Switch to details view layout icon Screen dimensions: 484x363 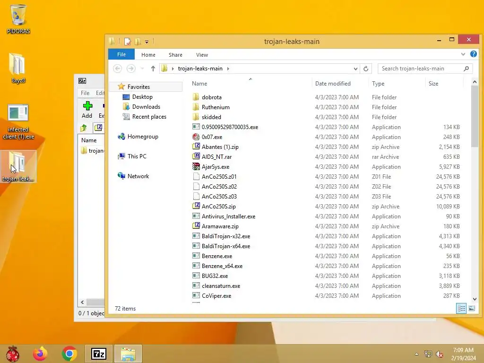click(x=461, y=308)
